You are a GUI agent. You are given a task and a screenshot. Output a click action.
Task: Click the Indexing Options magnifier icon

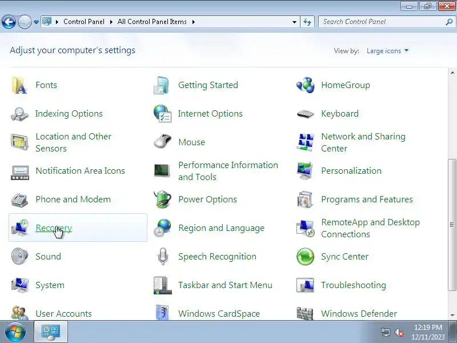point(19,114)
